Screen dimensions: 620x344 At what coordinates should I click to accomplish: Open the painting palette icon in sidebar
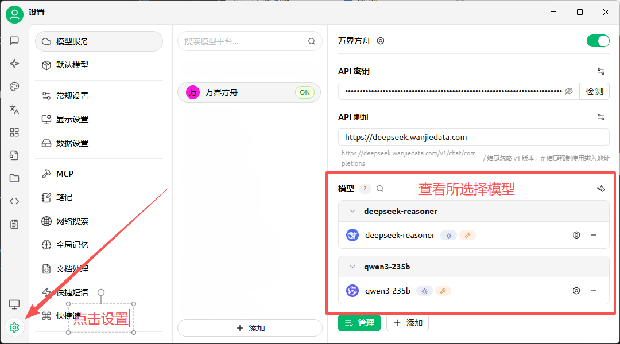[x=14, y=87]
